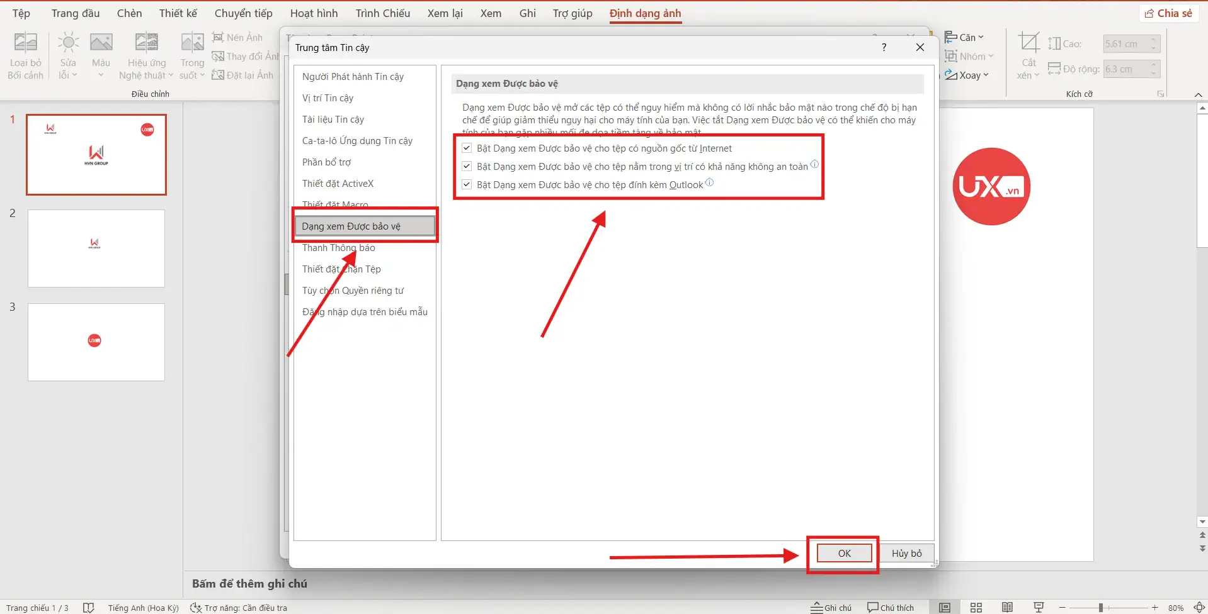This screenshot has height=614, width=1208.
Task: Select slide 3 thumbnail
Action: pyautogui.click(x=96, y=342)
